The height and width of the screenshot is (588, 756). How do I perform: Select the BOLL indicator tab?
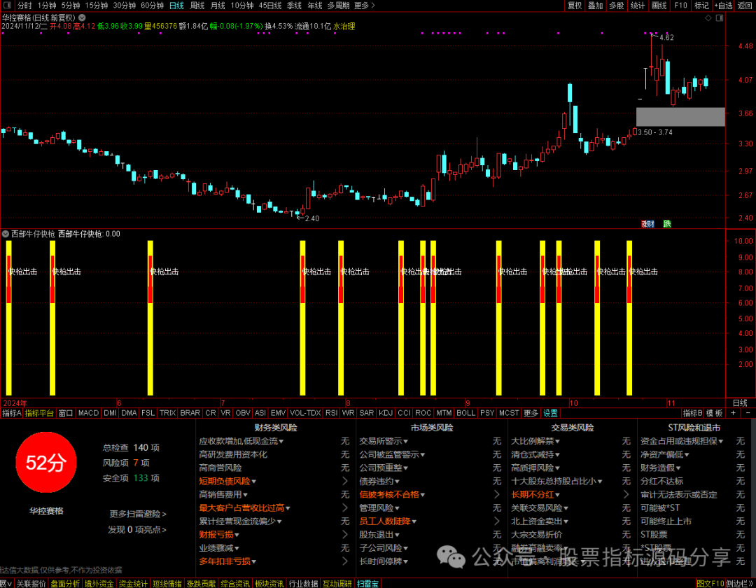(x=465, y=413)
